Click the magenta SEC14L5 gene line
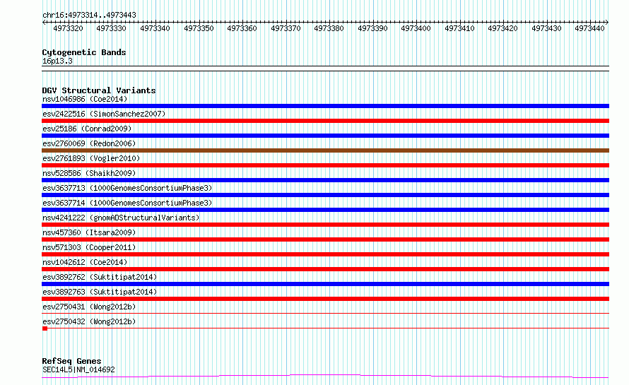Viewport: 629px width, 385px height. [325, 377]
